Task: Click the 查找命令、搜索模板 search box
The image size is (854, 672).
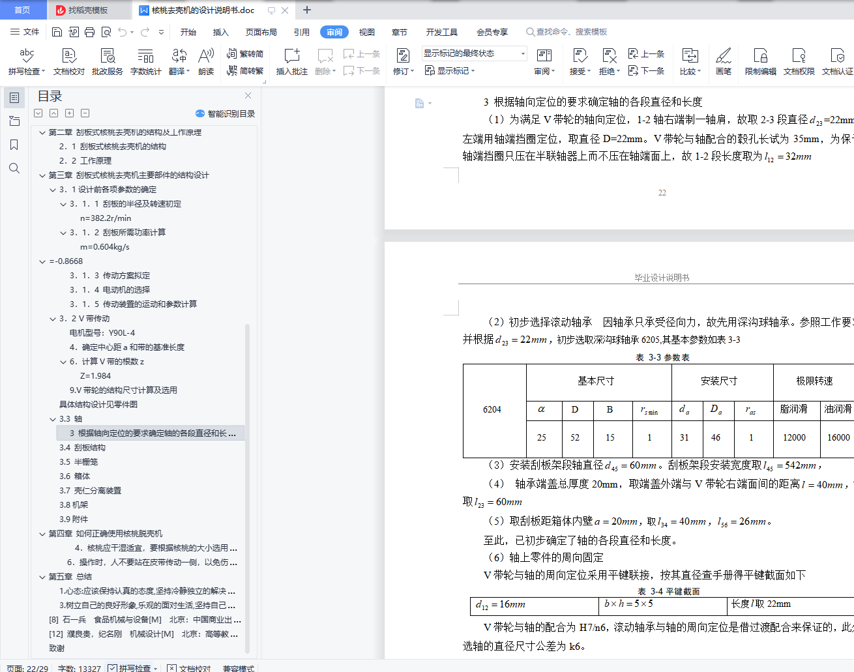Action: tap(567, 32)
